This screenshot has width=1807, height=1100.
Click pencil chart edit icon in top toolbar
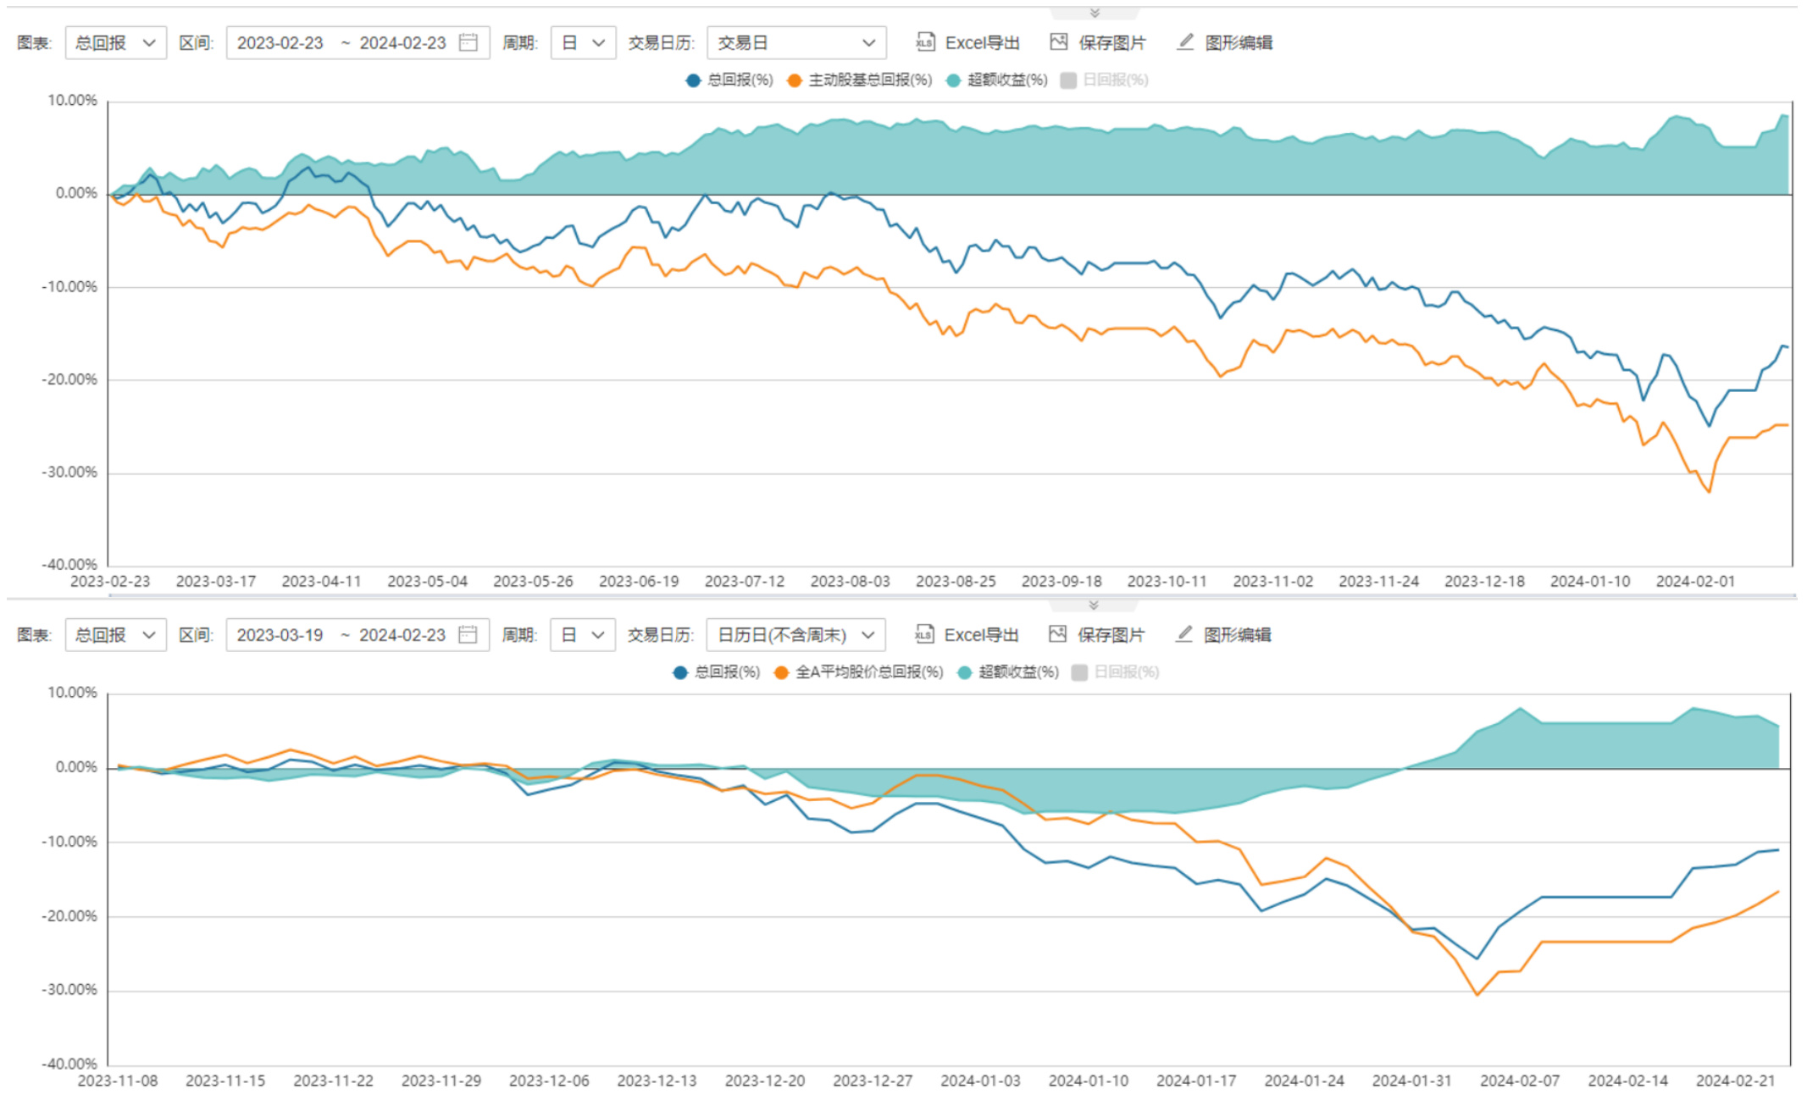tap(1185, 42)
